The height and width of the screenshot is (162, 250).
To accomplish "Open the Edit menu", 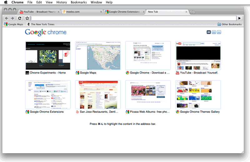I will point(39,2).
